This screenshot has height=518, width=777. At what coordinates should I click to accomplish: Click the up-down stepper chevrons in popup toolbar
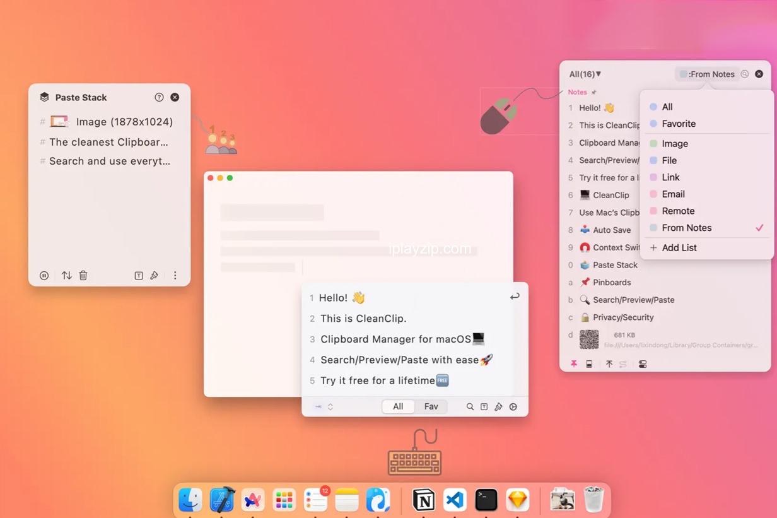click(330, 407)
